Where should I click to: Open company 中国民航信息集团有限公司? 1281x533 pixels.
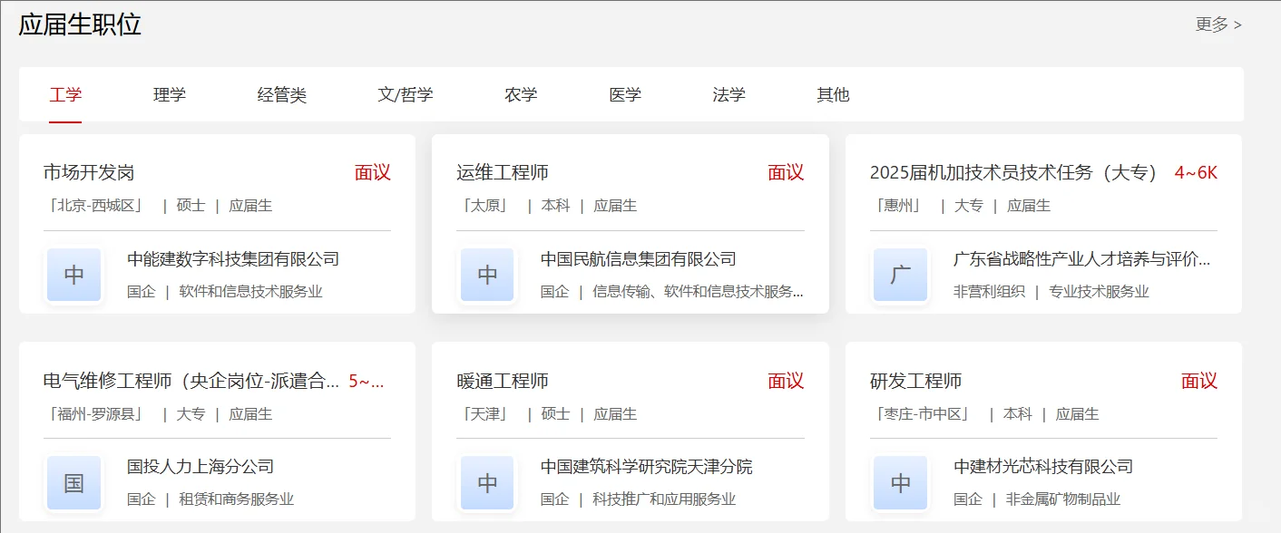click(639, 259)
